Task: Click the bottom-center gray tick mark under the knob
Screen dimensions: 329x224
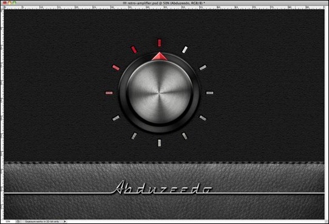Action: point(160,143)
